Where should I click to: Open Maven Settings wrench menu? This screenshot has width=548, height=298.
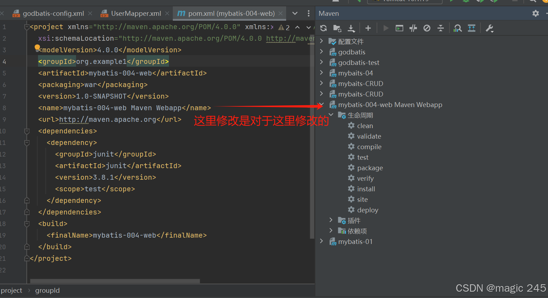(x=490, y=28)
